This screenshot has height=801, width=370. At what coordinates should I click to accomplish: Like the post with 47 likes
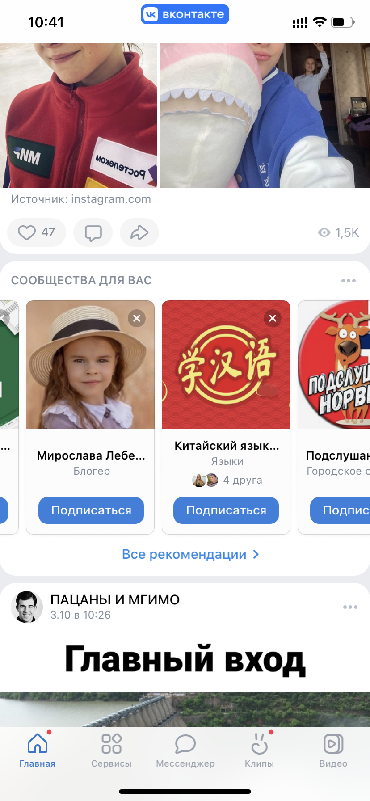(x=37, y=232)
